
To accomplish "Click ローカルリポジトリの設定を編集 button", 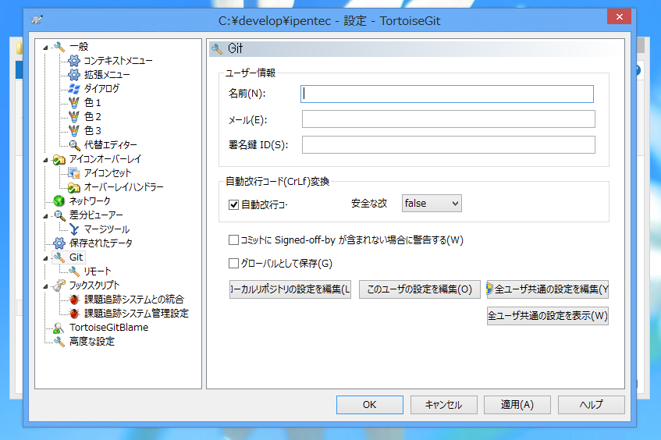I will [290, 289].
